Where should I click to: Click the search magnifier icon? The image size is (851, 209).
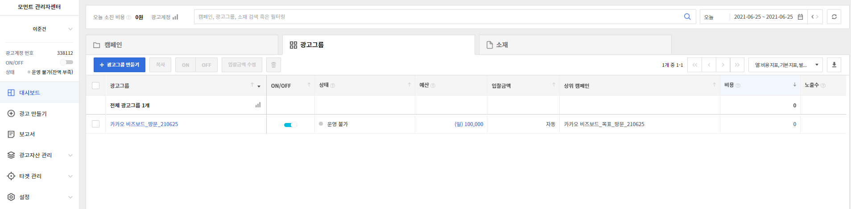[687, 17]
